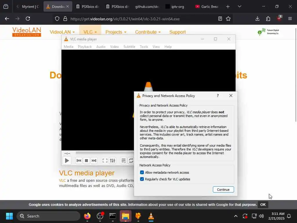Show hidden system tray icons chevron
This screenshot has width=297, height=223.
[236, 216]
